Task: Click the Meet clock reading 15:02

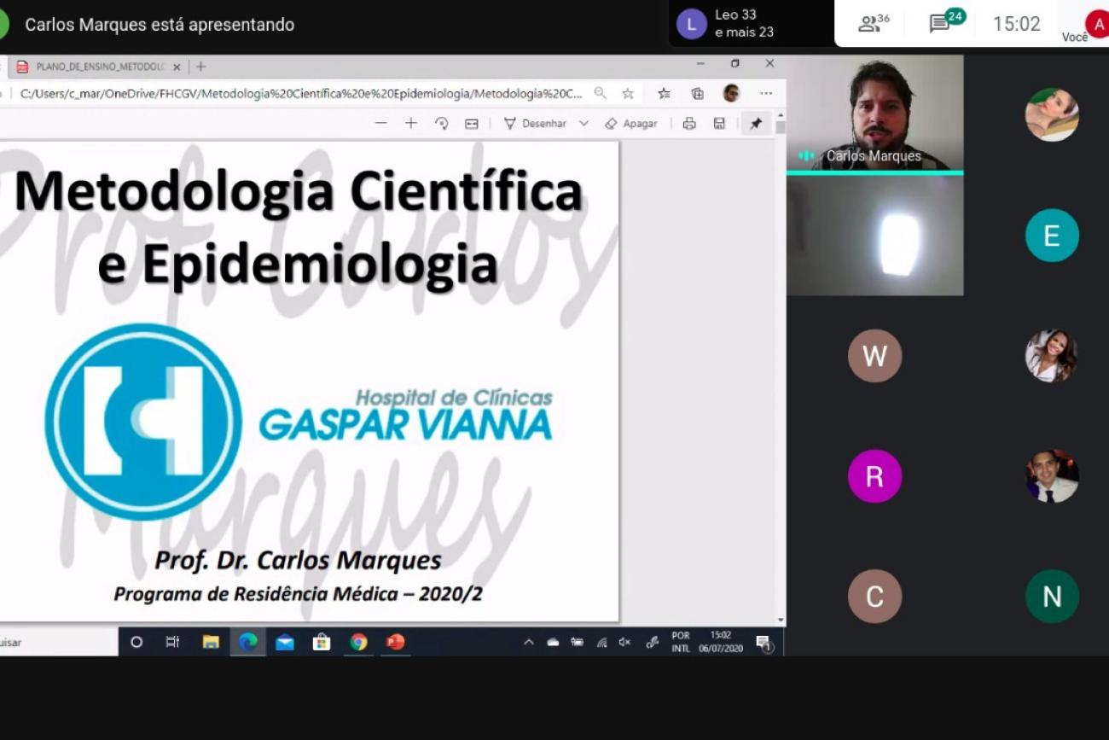Action: [x=1017, y=24]
